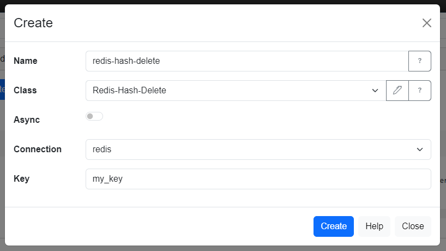Screen dimensions: 446x251
Task: Expand the Class dropdown chevron arrow
Action: [x=375, y=91]
